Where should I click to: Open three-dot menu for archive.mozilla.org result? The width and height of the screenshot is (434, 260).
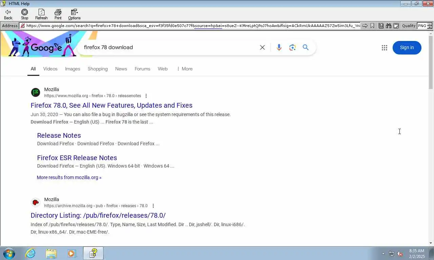pyautogui.click(x=153, y=206)
